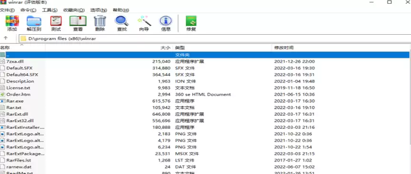Click the ION 文件 type cell
Screen dimensions: 411x174
tap(186, 81)
